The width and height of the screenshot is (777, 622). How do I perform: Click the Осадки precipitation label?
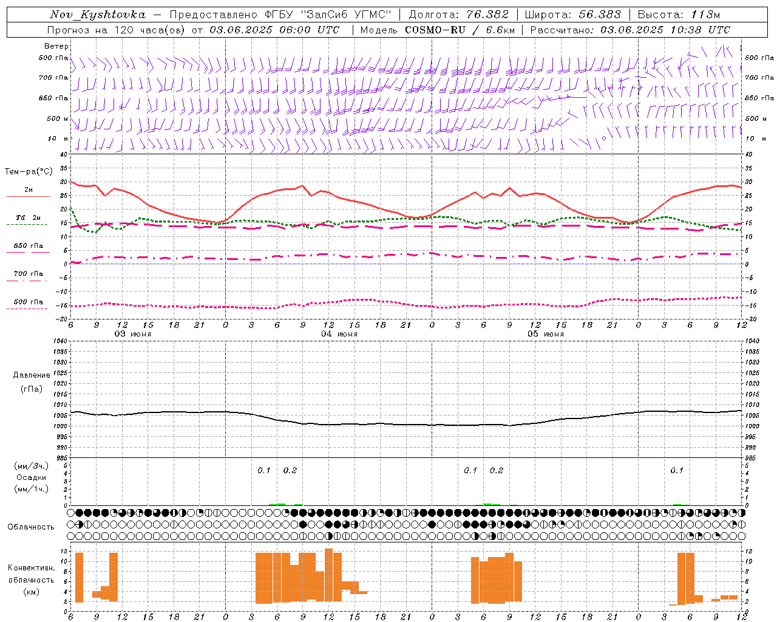tap(32, 477)
